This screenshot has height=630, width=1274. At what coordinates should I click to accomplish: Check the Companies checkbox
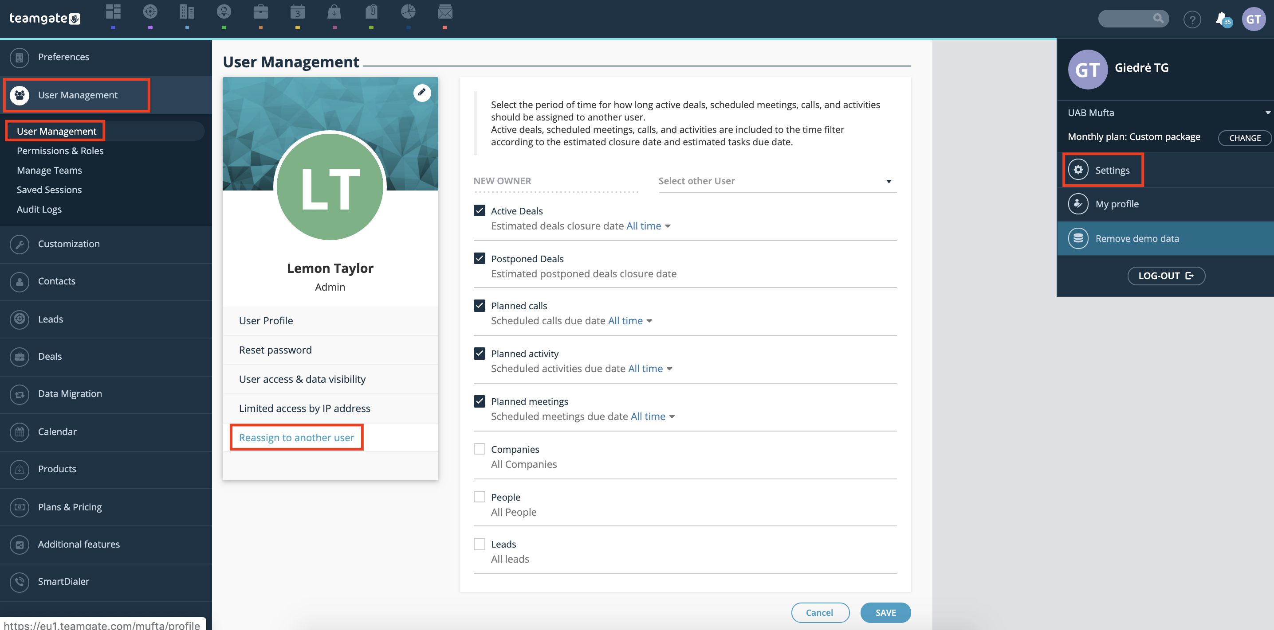click(479, 449)
